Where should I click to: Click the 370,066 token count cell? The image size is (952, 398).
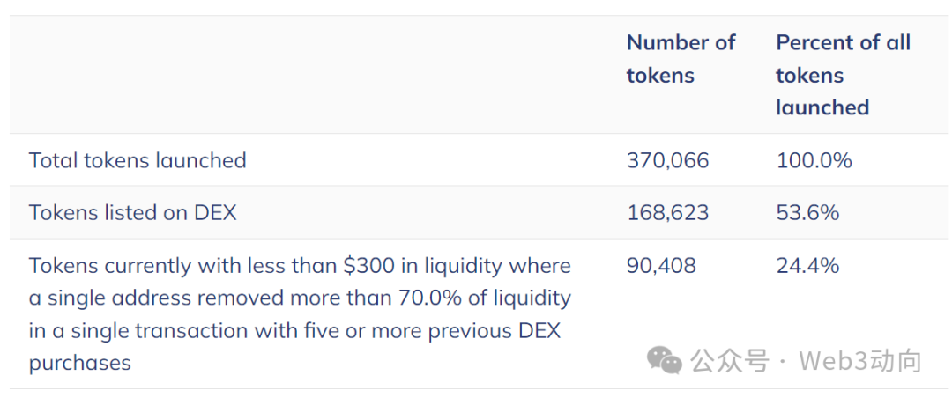point(667,160)
